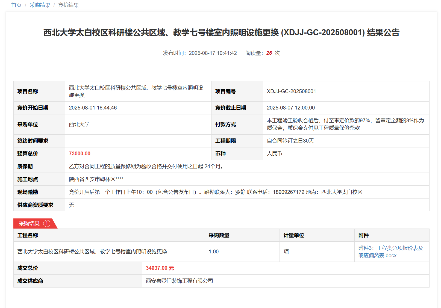Click the supplier name 西安喜登门装饰工程有限公司
This screenshot has height=308, width=441.
[x=179, y=281]
